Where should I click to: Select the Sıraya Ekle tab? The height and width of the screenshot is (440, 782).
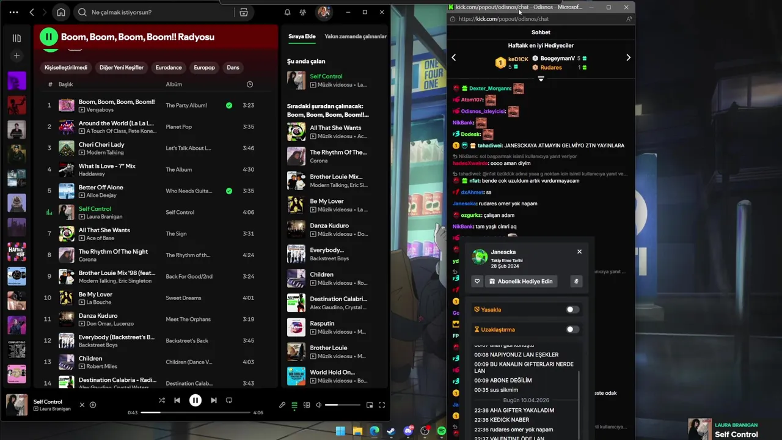(x=302, y=37)
